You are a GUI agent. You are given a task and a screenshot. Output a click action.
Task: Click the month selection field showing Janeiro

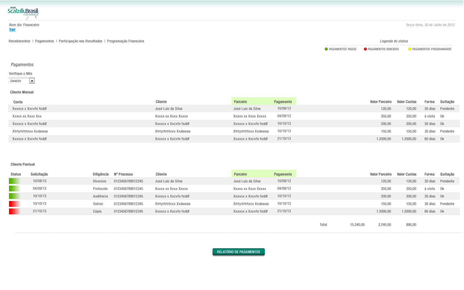(x=19, y=81)
